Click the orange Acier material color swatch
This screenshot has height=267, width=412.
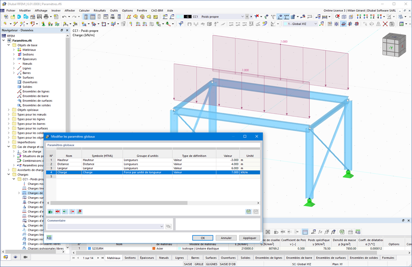point(154,248)
